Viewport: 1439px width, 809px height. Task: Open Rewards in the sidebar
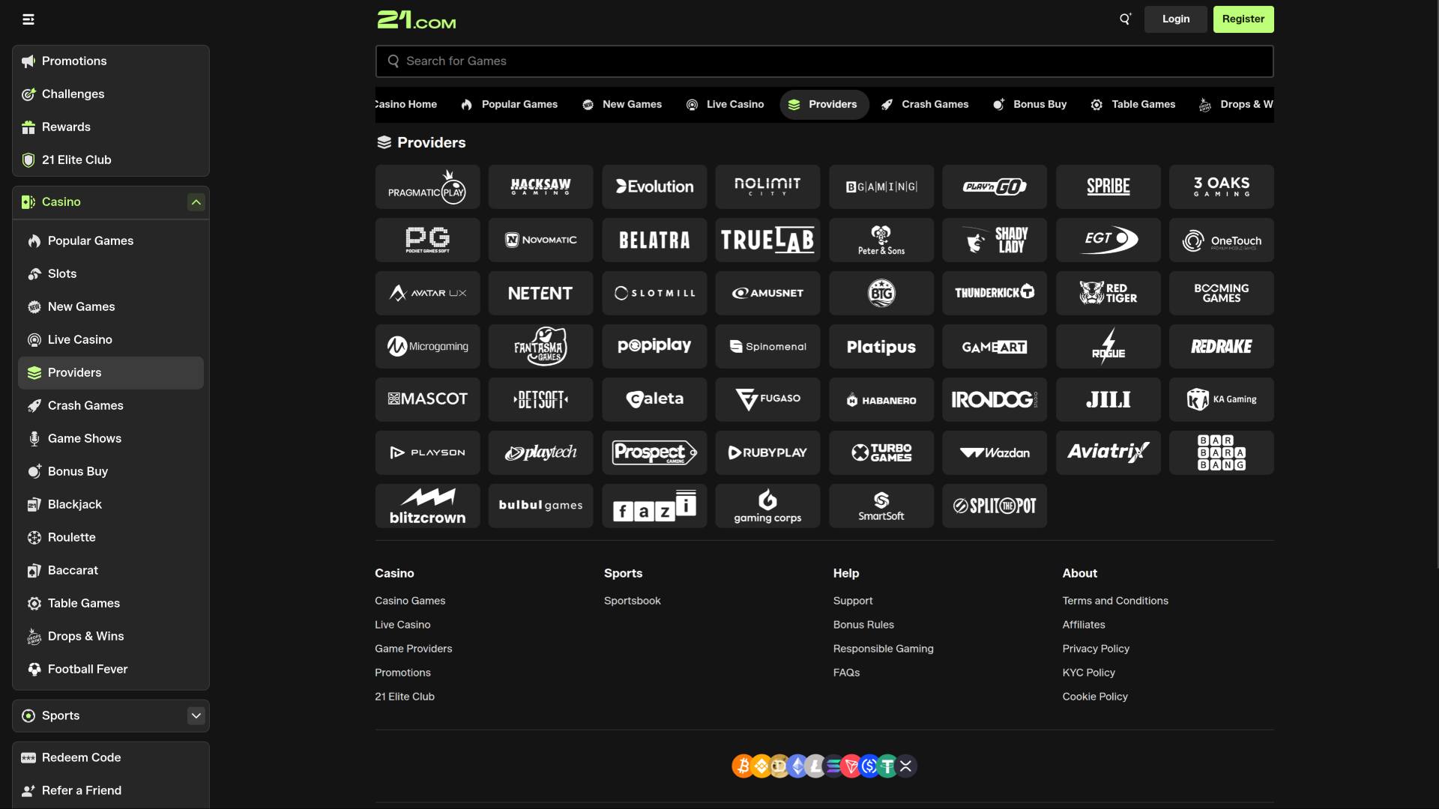pos(111,127)
